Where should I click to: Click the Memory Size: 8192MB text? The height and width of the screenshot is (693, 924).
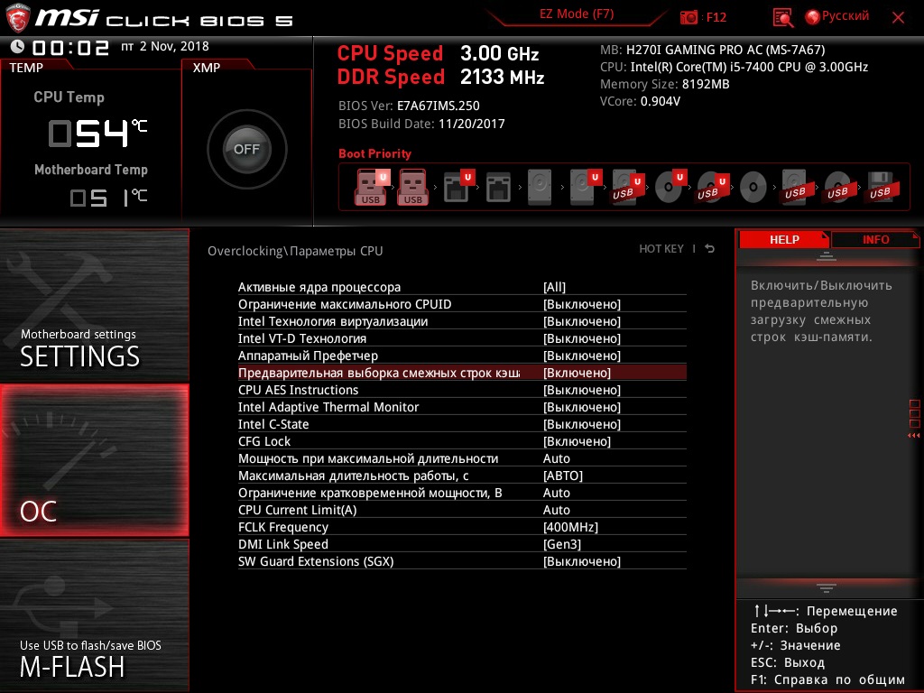tap(665, 84)
